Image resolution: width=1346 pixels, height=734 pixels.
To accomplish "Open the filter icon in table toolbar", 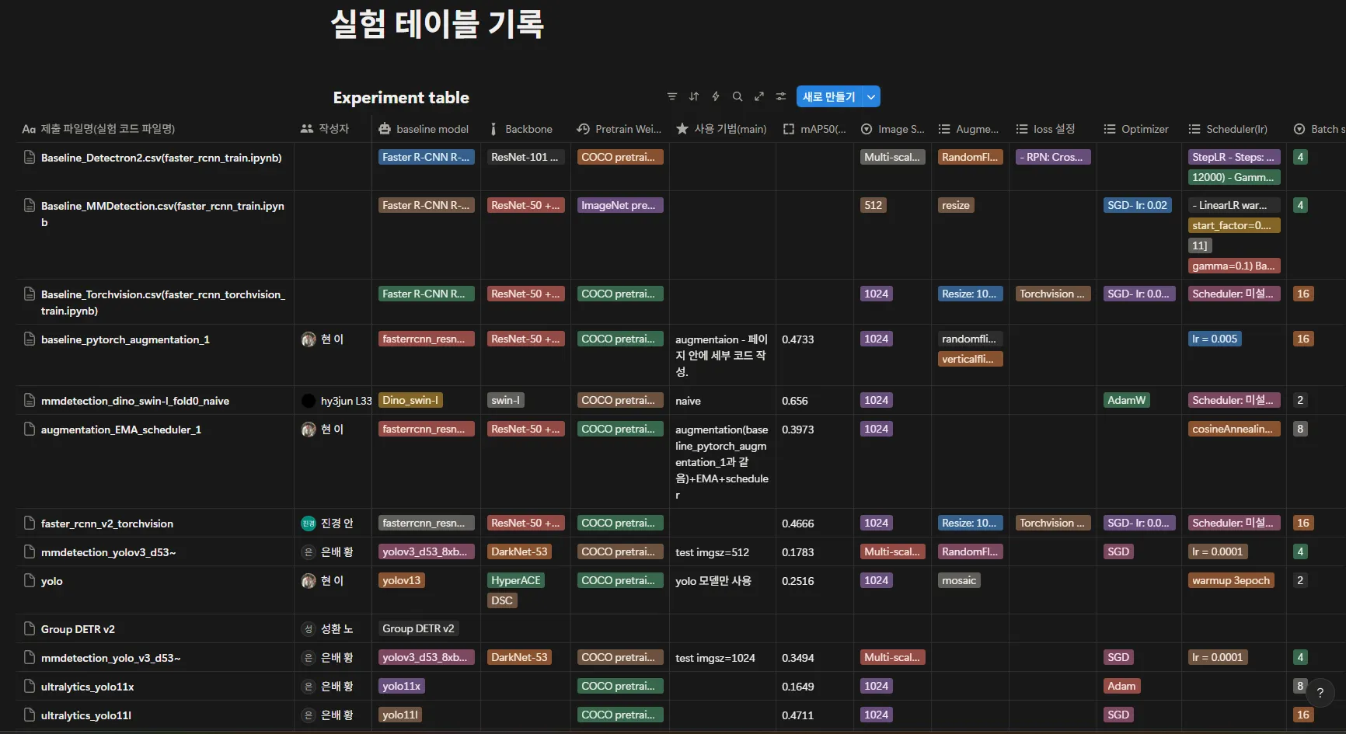I will 672,96.
